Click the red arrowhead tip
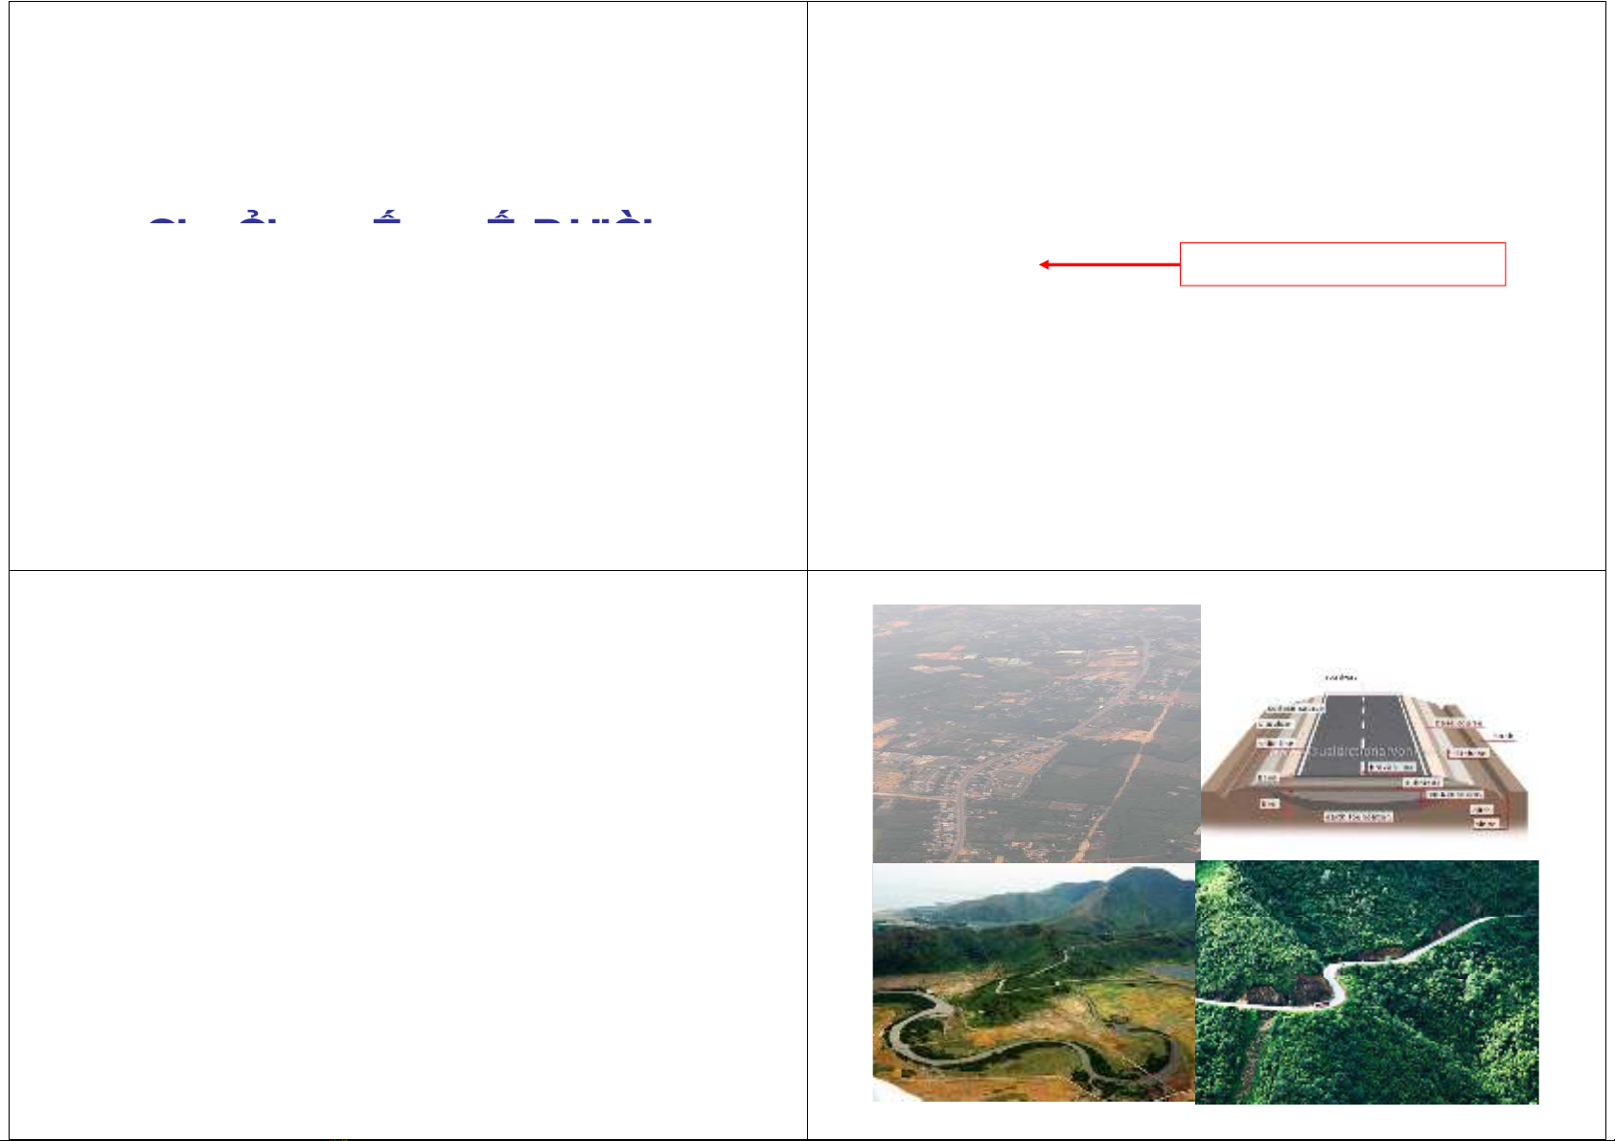1615x1141 pixels. click(1043, 264)
